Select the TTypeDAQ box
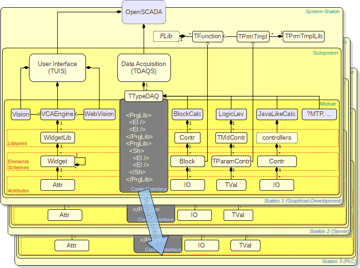Viewport: 360px width, 268px height. click(x=144, y=96)
